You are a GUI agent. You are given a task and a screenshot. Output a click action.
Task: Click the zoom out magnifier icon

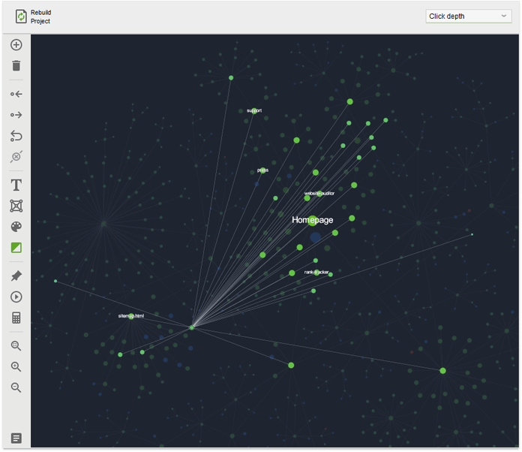point(16,388)
